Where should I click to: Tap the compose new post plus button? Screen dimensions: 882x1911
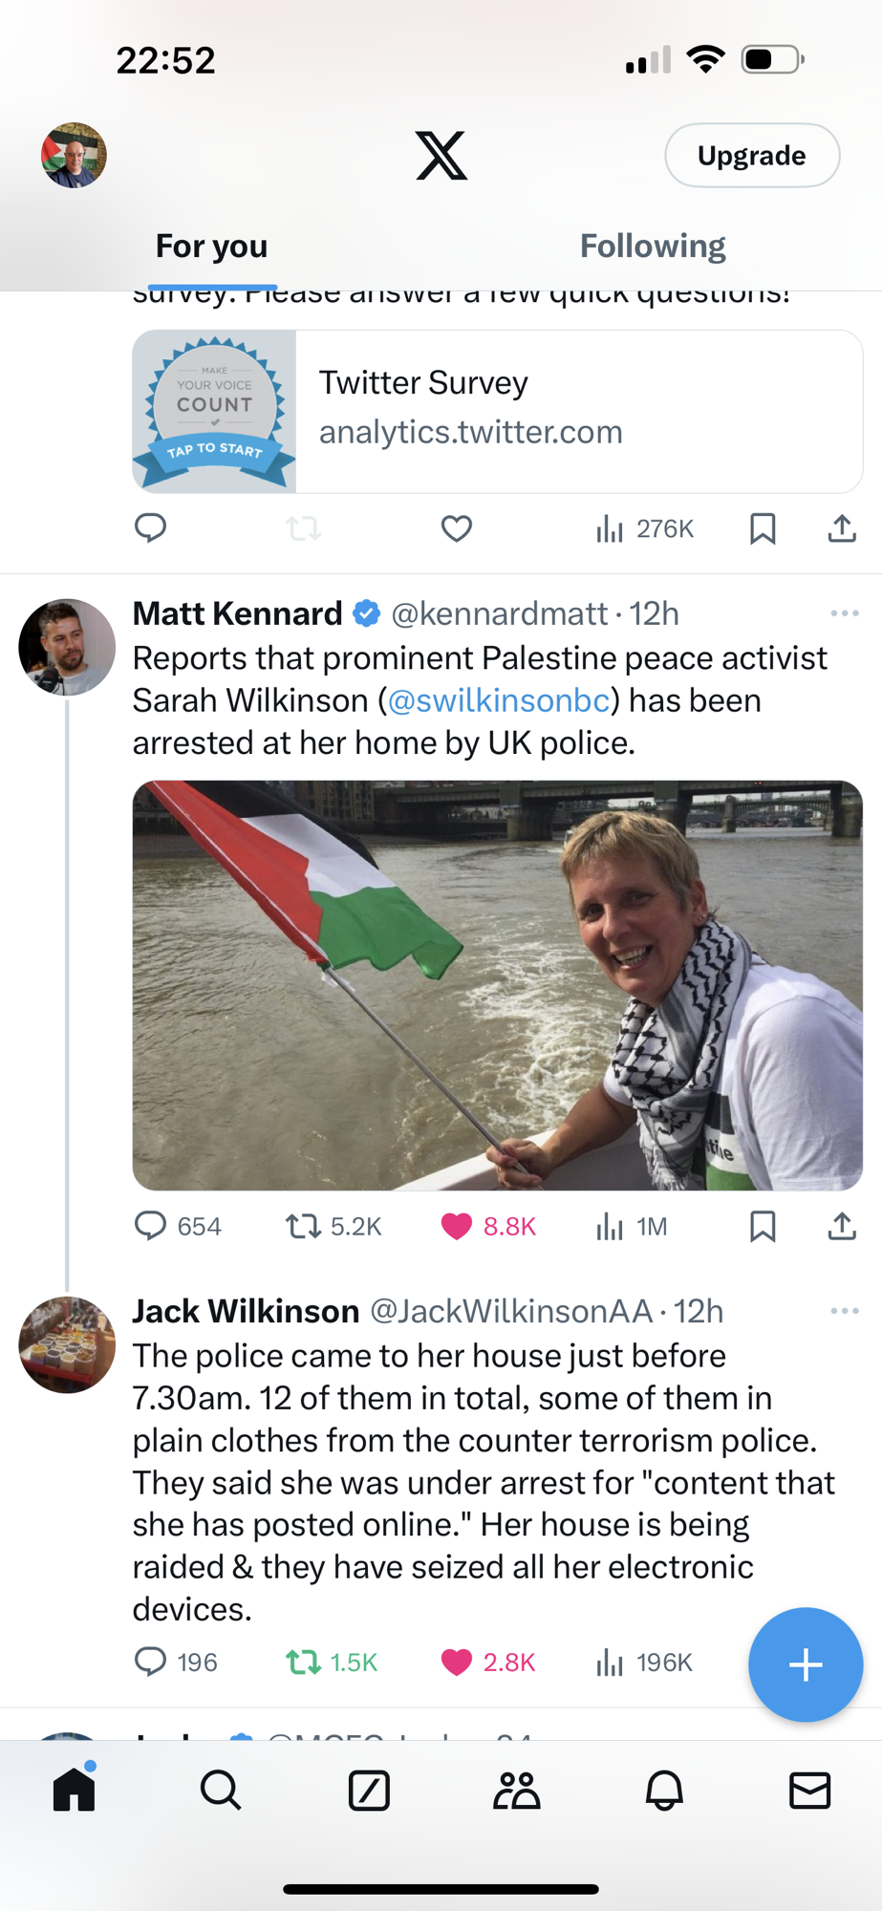pos(806,1664)
